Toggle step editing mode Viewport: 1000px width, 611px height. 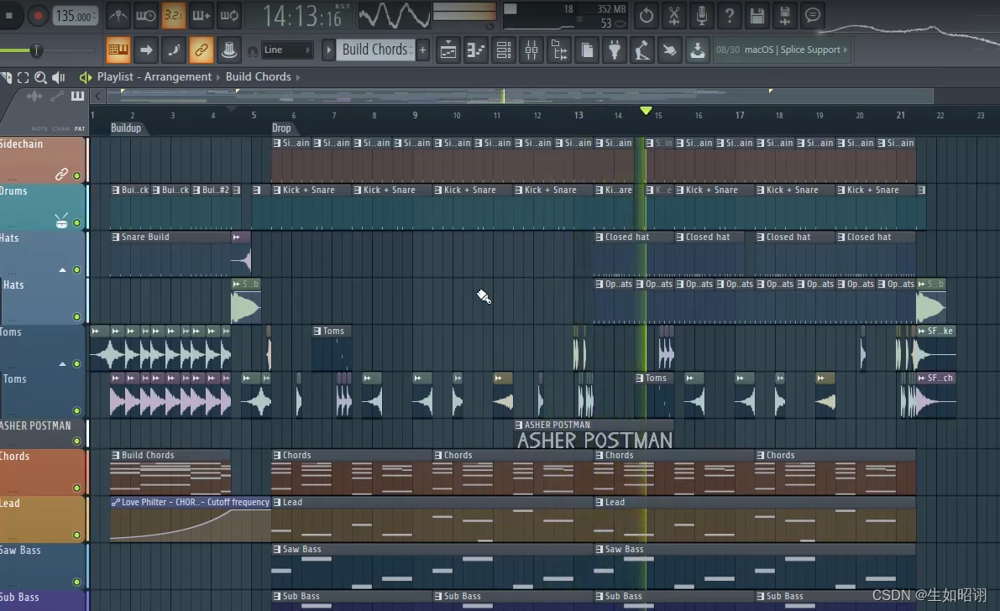click(x=174, y=50)
